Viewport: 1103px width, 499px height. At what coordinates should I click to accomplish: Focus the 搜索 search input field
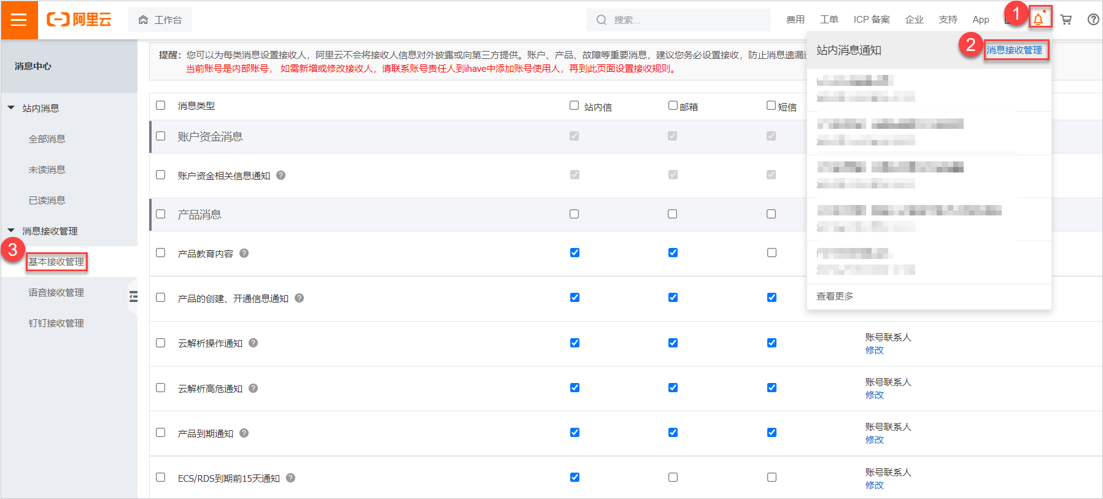[679, 20]
